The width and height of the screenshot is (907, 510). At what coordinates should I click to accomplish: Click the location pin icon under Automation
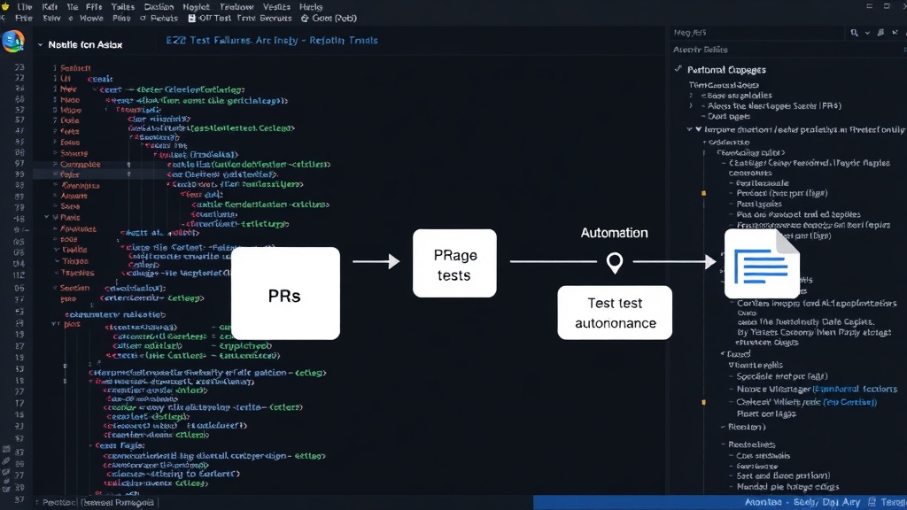point(615,262)
